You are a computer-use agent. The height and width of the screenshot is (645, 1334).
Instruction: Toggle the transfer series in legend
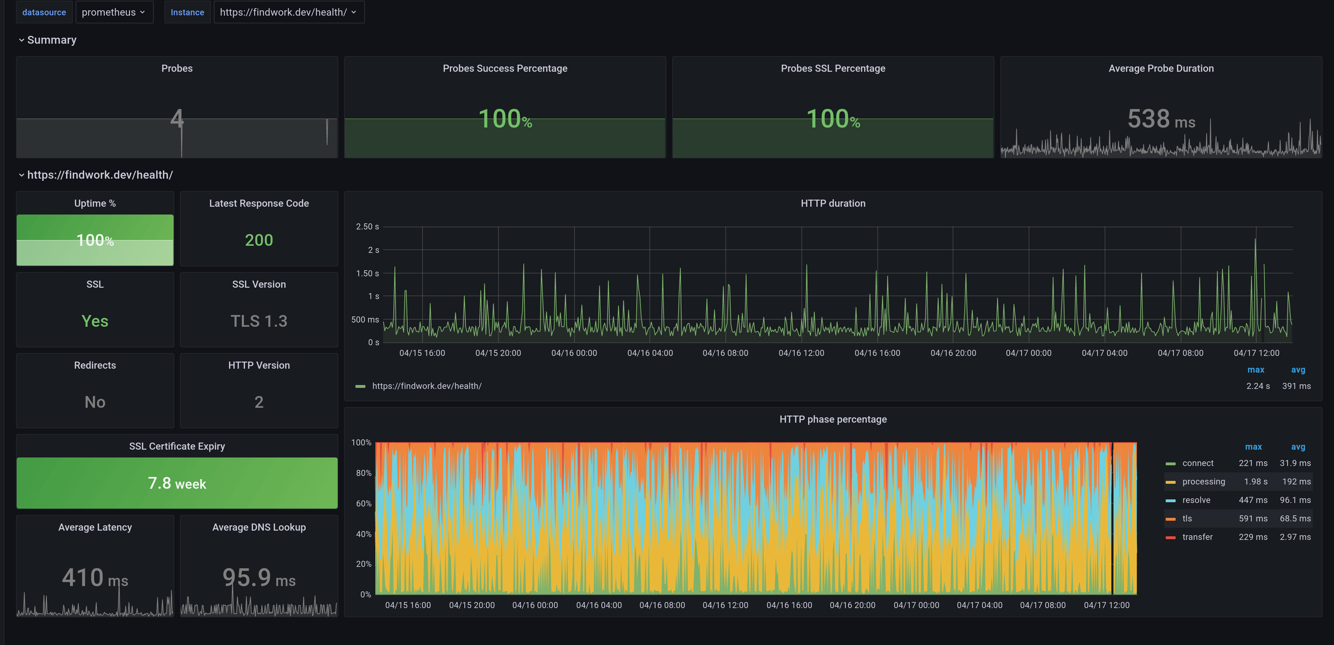1197,537
